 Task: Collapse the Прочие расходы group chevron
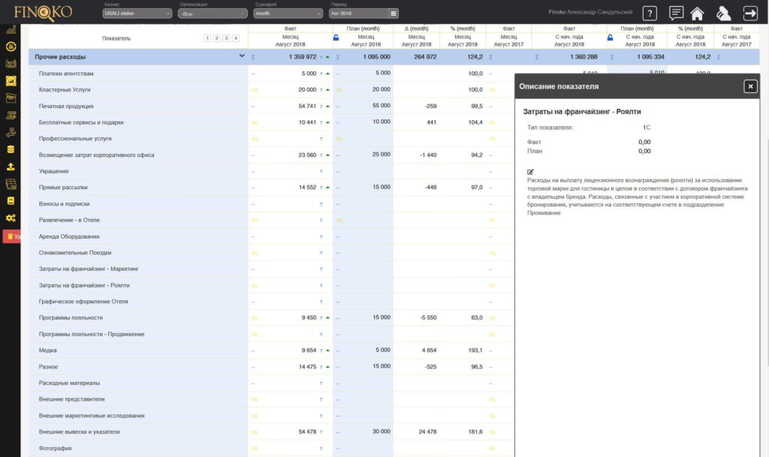coord(242,56)
